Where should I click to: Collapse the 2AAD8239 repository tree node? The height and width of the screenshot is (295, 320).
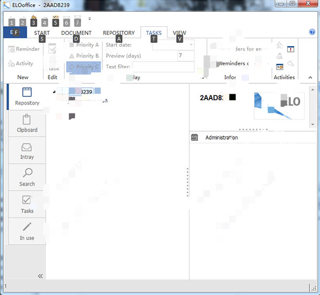pos(54,92)
